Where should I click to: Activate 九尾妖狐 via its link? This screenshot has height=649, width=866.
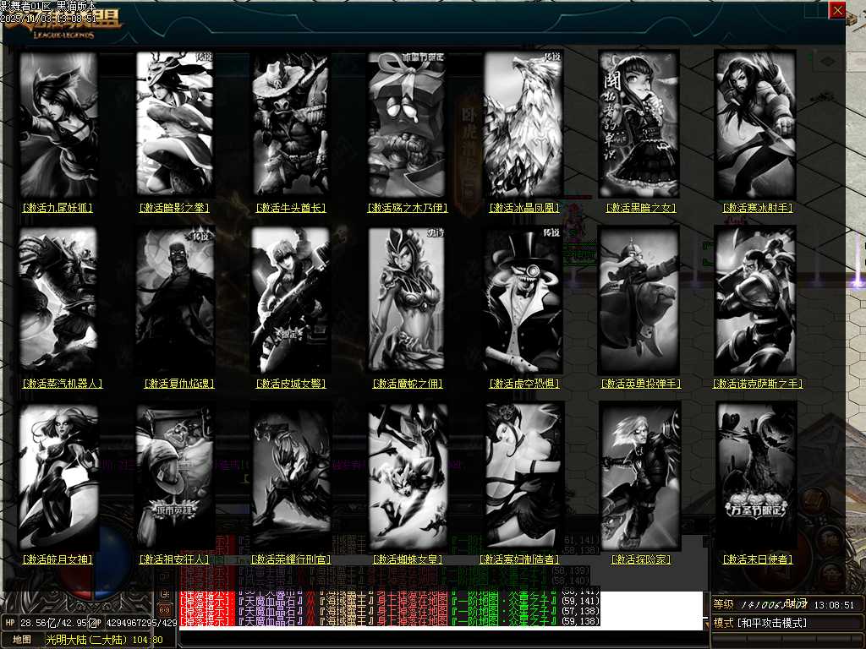coord(58,207)
